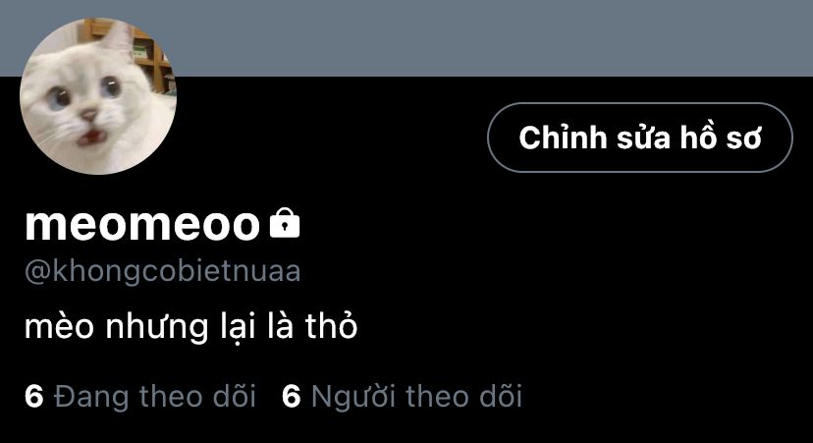
Task: Click the @ symbol of the username
Action: pos(38,272)
